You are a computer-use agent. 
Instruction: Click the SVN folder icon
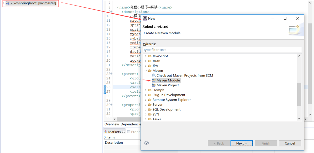point(150,114)
